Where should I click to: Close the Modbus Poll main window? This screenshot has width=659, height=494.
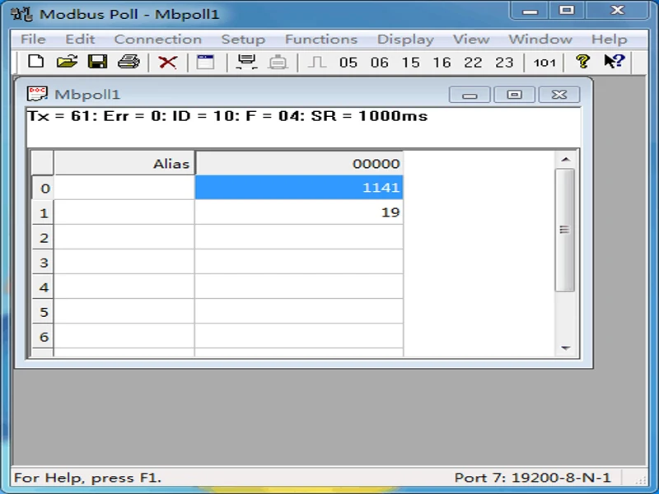click(617, 11)
